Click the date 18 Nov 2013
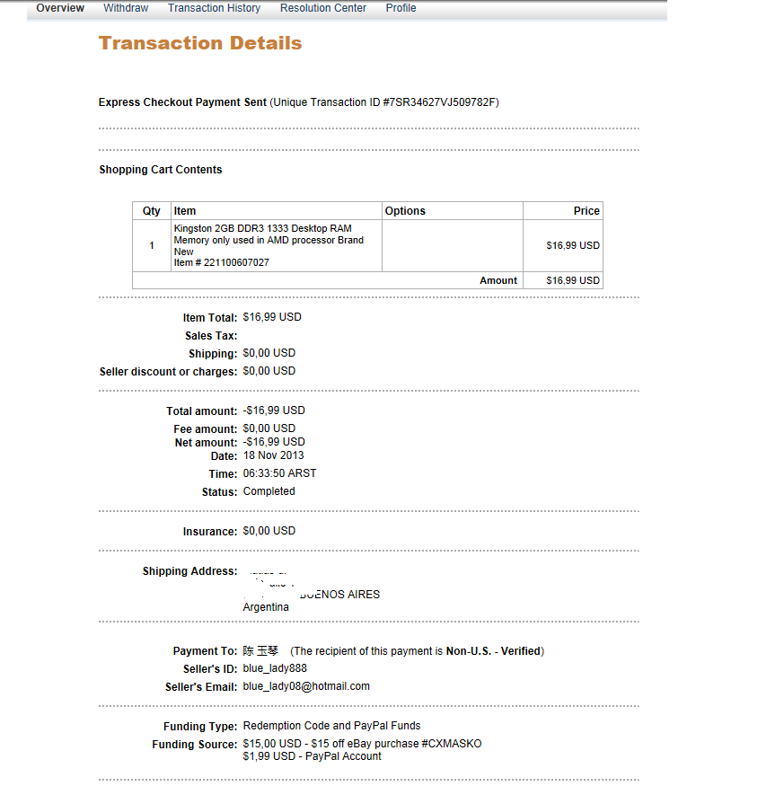The height and width of the screenshot is (786, 784). coord(274,455)
